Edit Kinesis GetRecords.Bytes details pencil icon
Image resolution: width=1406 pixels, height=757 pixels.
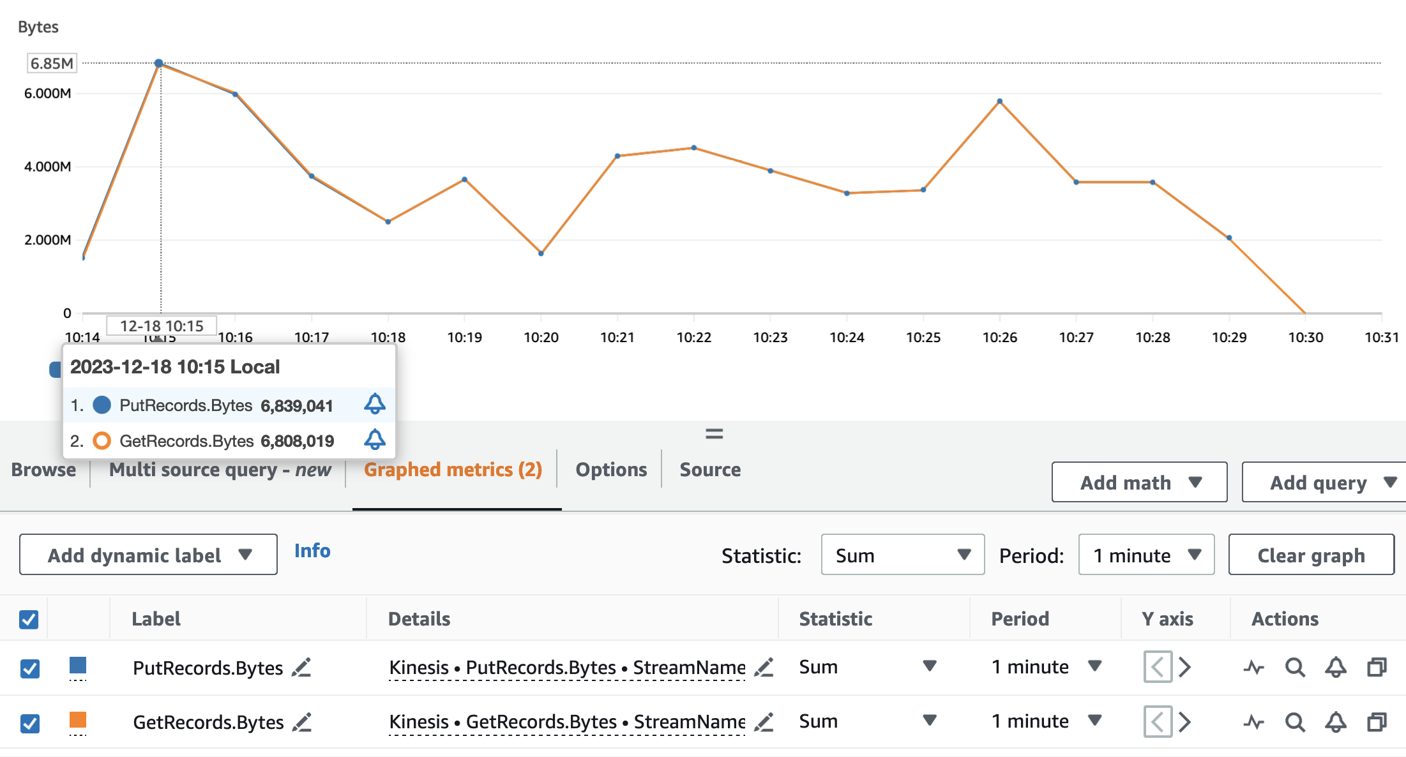pyautogui.click(x=764, y=722)
